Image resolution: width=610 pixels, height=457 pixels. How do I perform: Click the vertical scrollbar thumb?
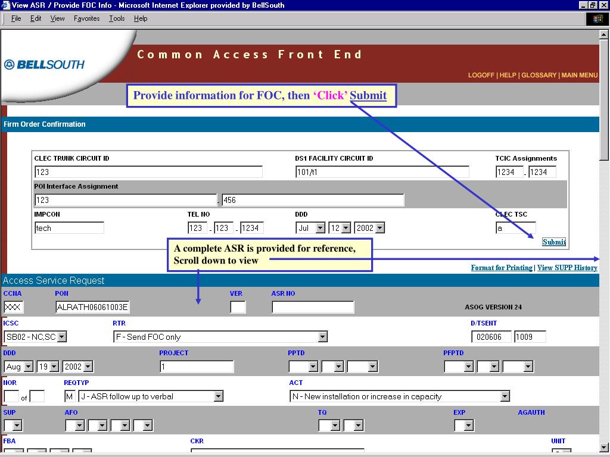click(603, 99)
